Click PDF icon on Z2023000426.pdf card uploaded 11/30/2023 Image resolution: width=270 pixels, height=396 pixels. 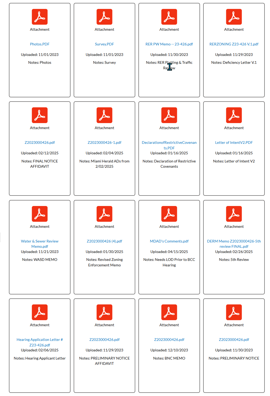point(234,312)
